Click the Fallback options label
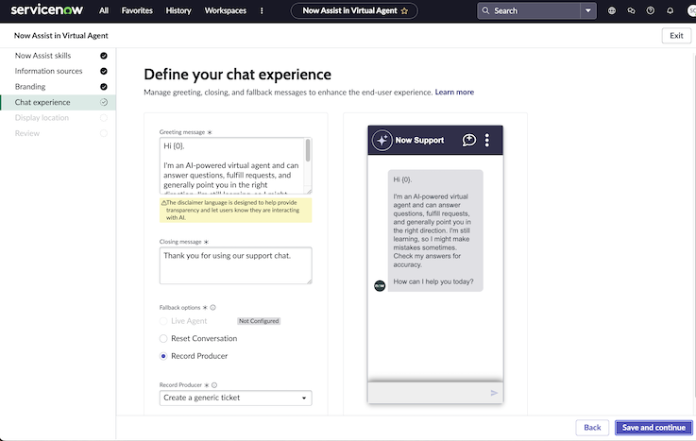The width and height of the screenshot is (696, 441). pos(179,308)
